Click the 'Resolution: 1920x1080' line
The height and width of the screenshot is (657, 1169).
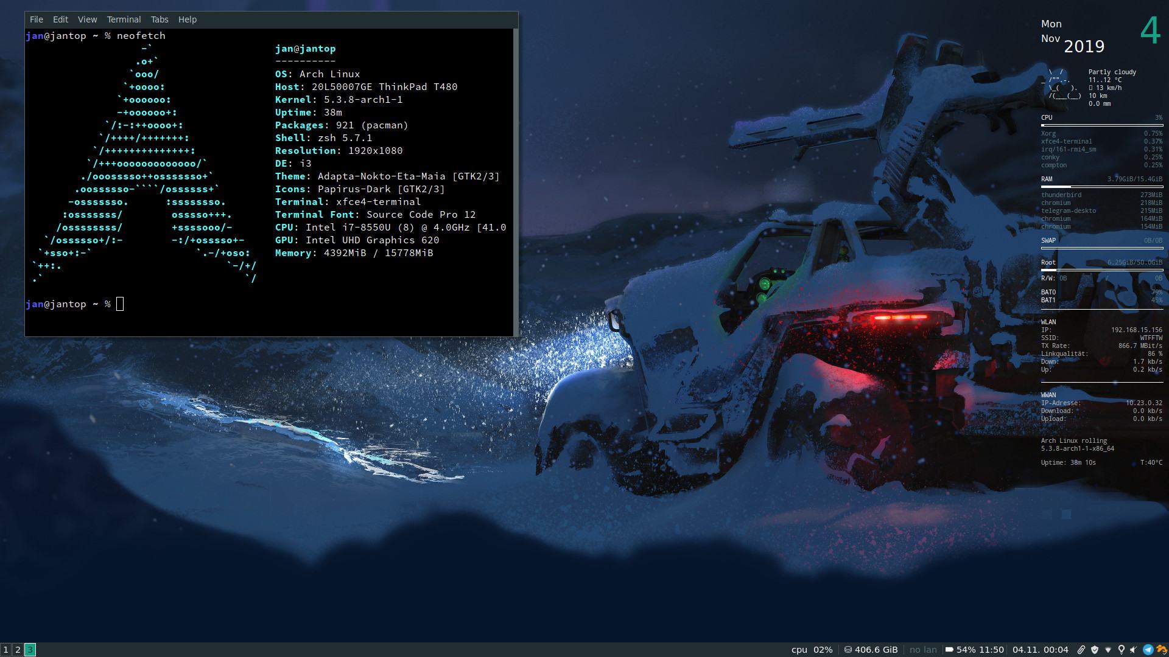coord(339,151)
